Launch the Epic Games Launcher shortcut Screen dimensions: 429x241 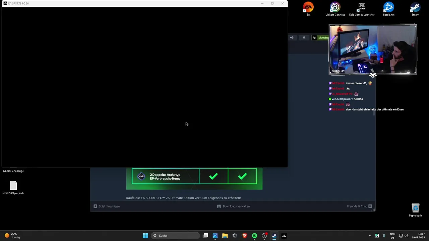pyautogui.click(x=362, y=9)
